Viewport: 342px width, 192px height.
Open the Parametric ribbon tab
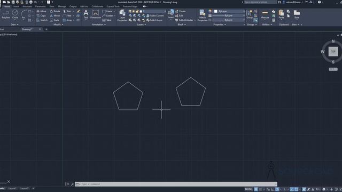41,6
